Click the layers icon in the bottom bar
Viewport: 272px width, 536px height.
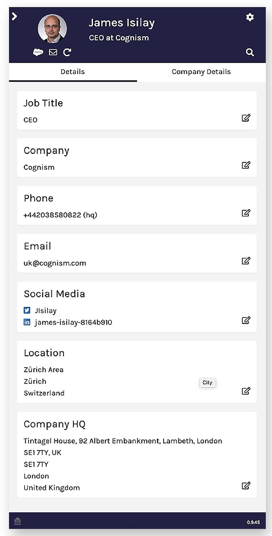pyautogui.click(x=17, y=521)
